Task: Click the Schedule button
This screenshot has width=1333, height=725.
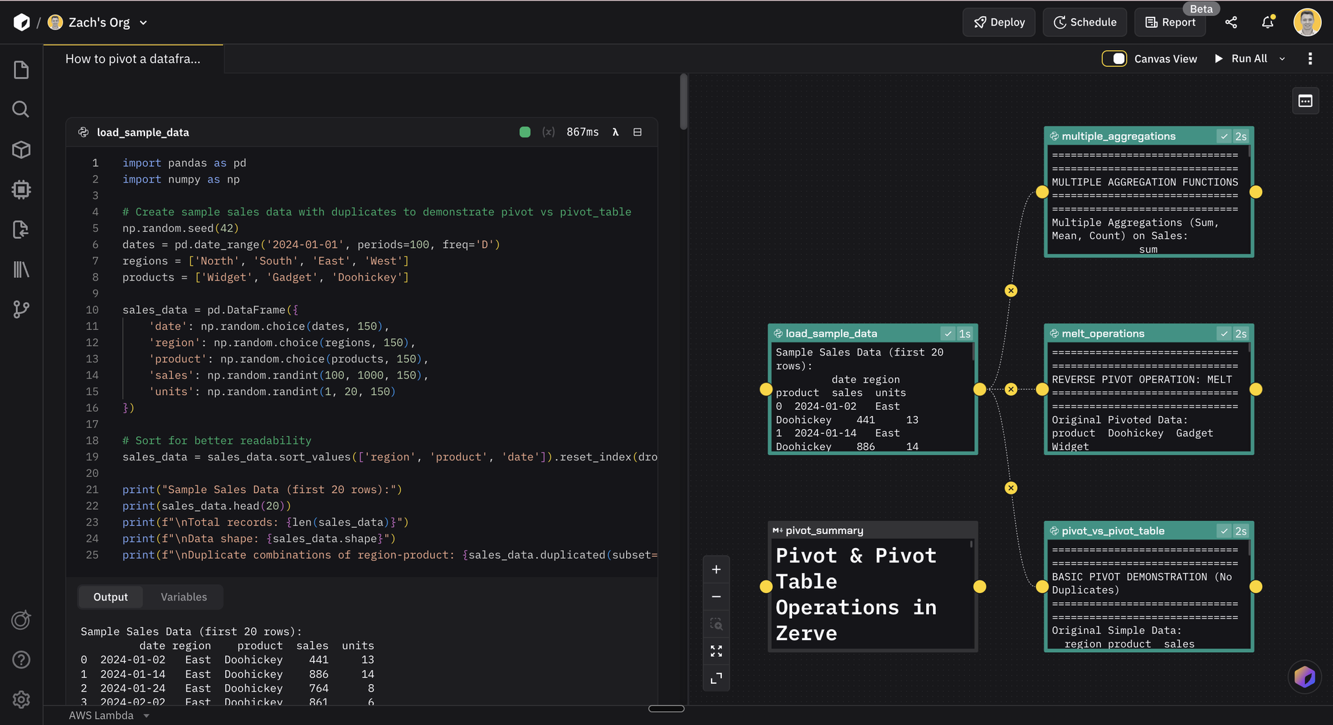Action: pyautogui.click(x=1084, y=22)
